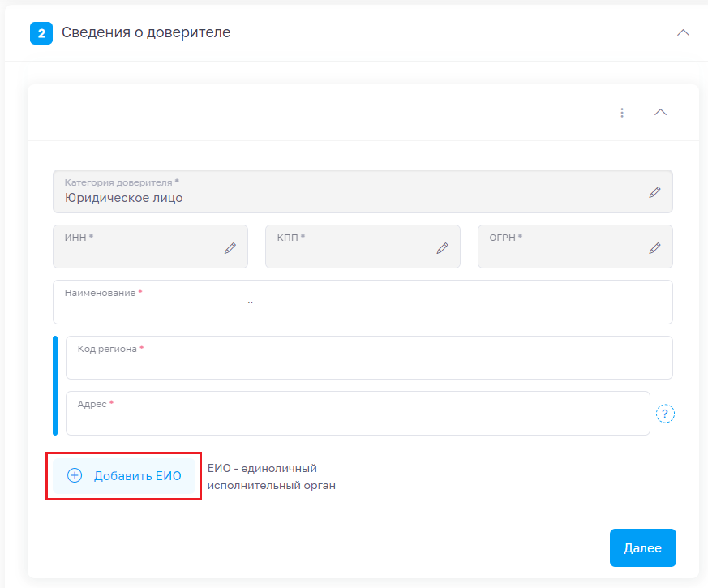Click the blue step number 2 badge
The width and height of the screenshot is (708, 588).
(x=41, y=33)
